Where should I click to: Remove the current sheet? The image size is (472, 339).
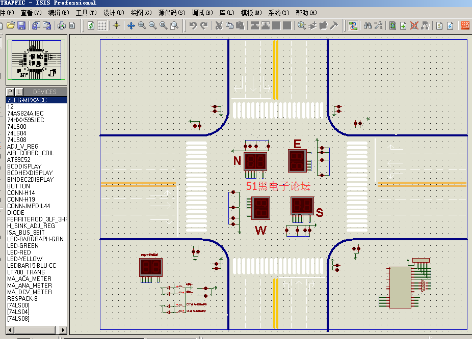(x=414, y=25)
